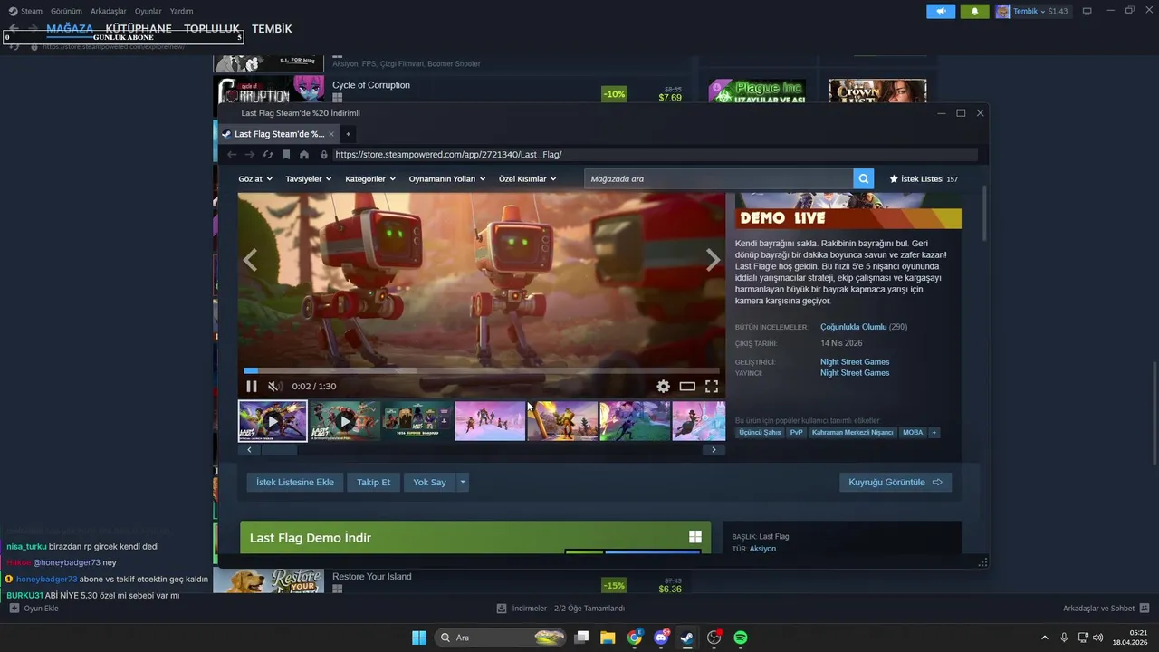Viewport: 1159px width, 652px height.
Task: Open Spotify from the Windows taskbar
Action: [740, 638]
